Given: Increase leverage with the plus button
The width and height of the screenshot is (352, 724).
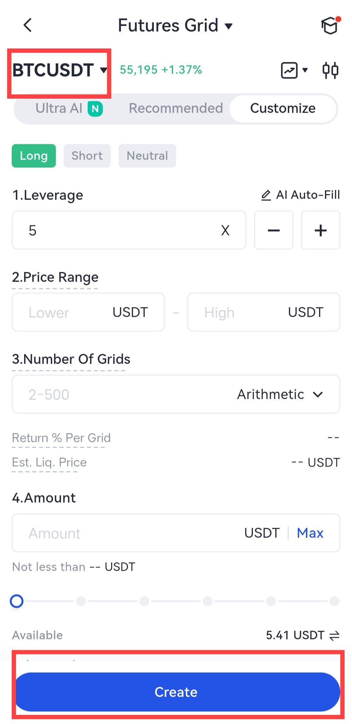Looking at the screenshot, I should point(320,230).
